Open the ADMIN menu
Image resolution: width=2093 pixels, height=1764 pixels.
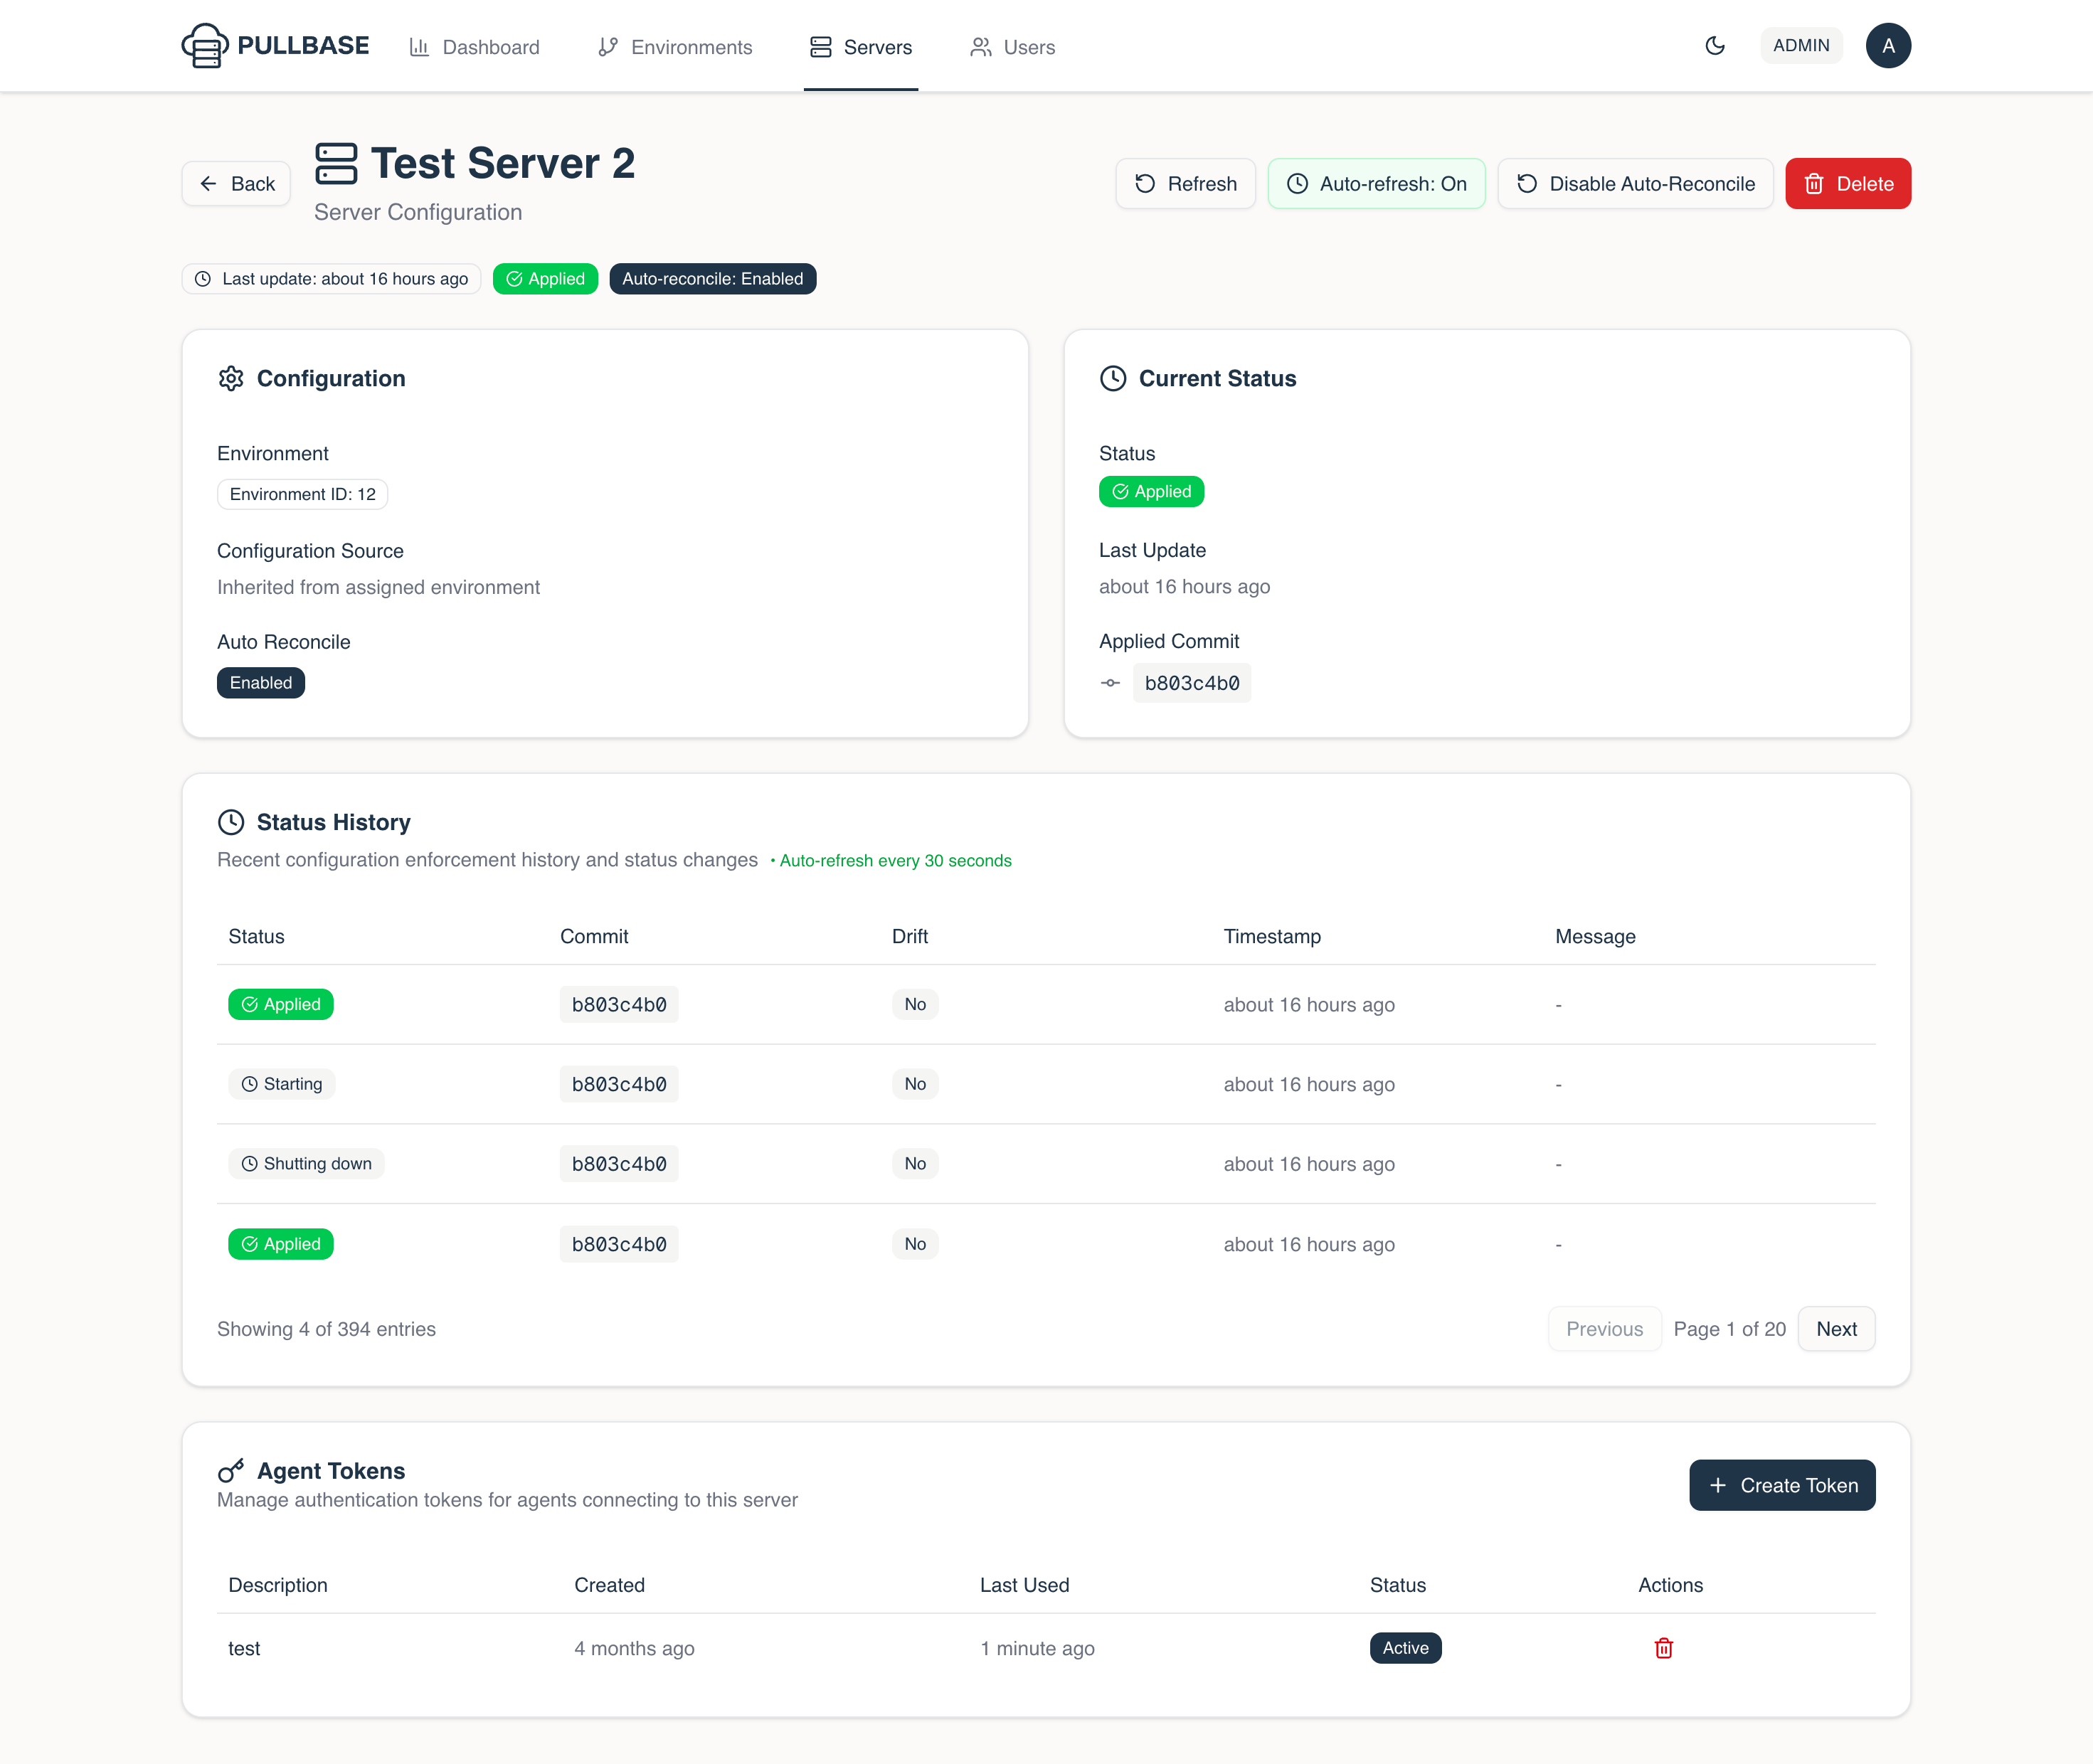click(x=1801, y=45)
